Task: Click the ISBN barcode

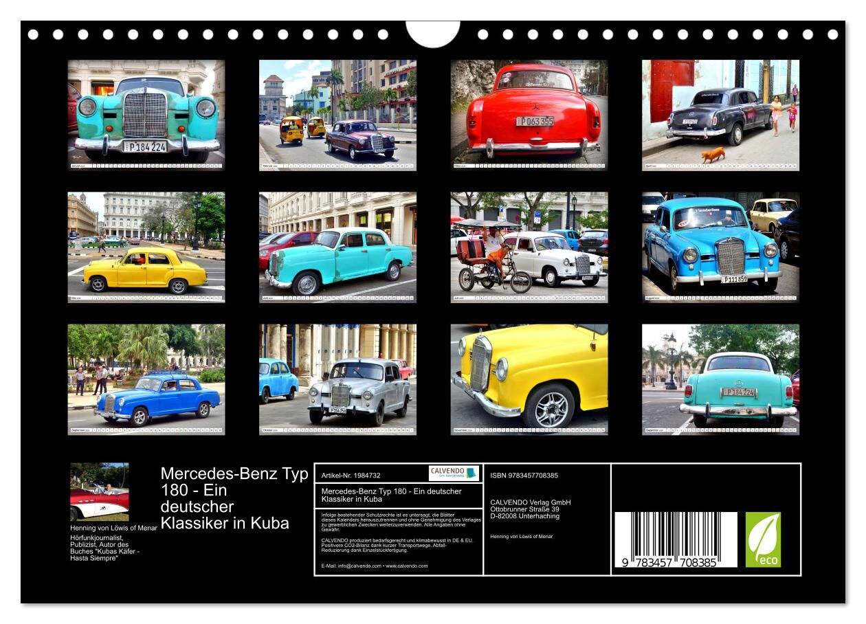Action: click(675, 539)
